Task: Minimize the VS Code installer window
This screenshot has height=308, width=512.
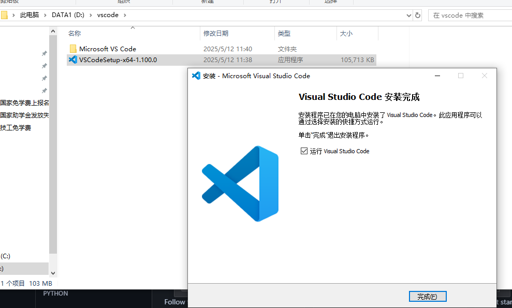Action: pos(437,76)
